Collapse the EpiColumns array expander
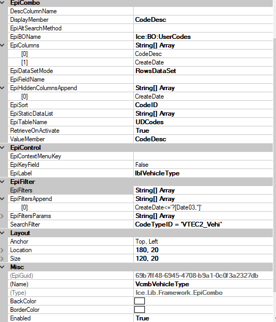This screenshot has height=322, width=276. click(2, 45)
